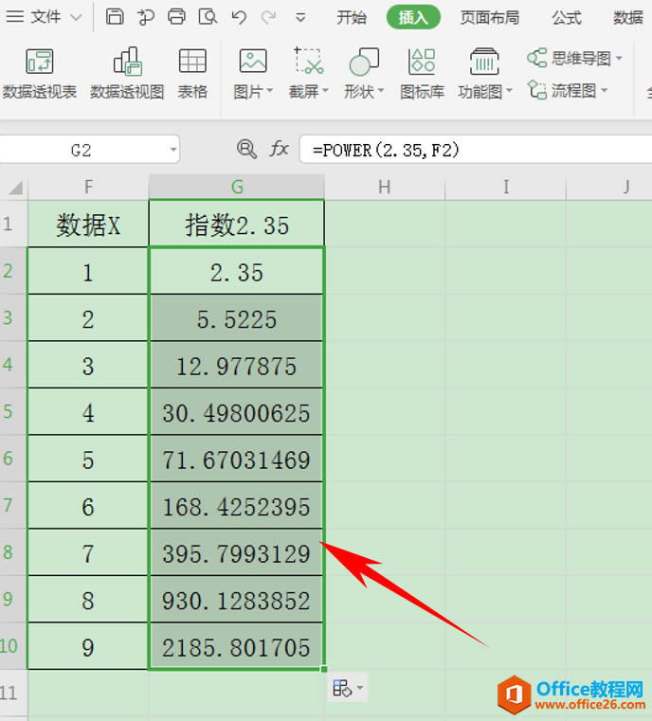Click the select-all corner triangle
Screen dimensions: 652x721
tap(15, 188)
